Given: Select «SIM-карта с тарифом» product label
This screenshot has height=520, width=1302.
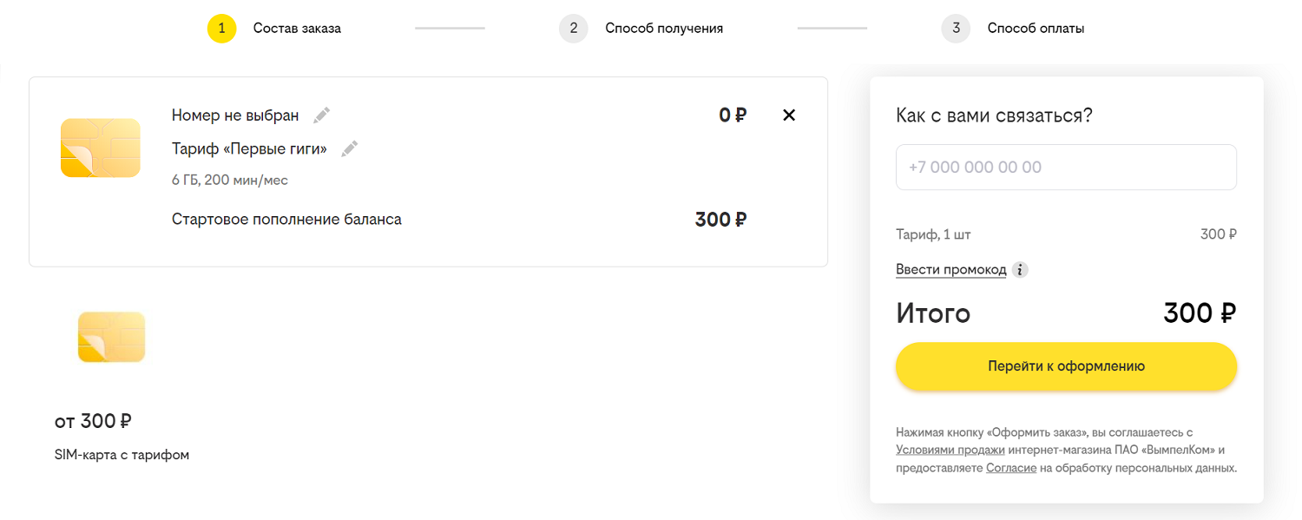Looking at the screenshot, I should [x=122, y=455].
